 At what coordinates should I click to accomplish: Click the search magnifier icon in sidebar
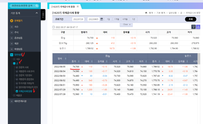[x=37, y=6]
